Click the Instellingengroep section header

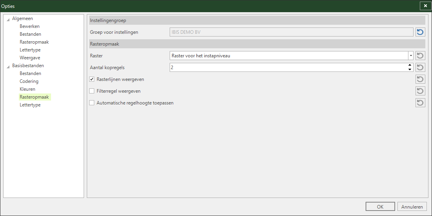coord(257,20)
